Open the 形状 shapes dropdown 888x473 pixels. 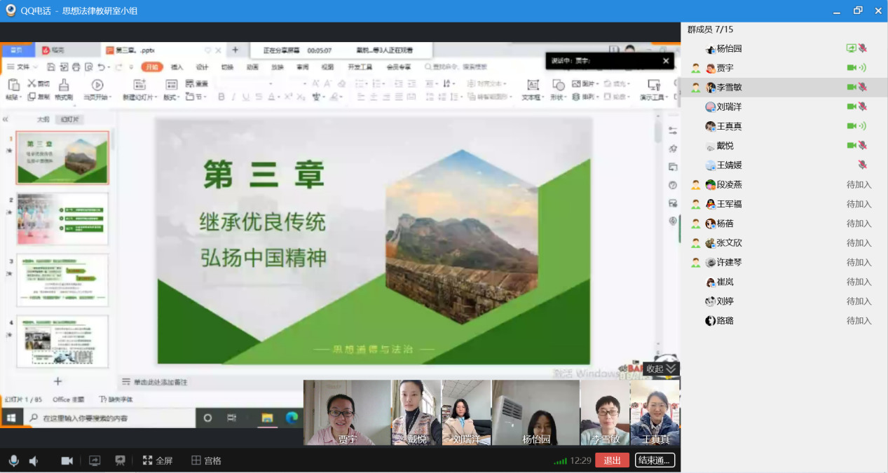click(x=558, y=97)
